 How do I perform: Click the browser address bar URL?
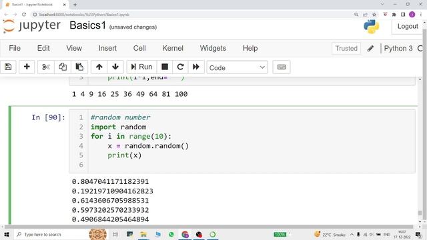point(84,15)
